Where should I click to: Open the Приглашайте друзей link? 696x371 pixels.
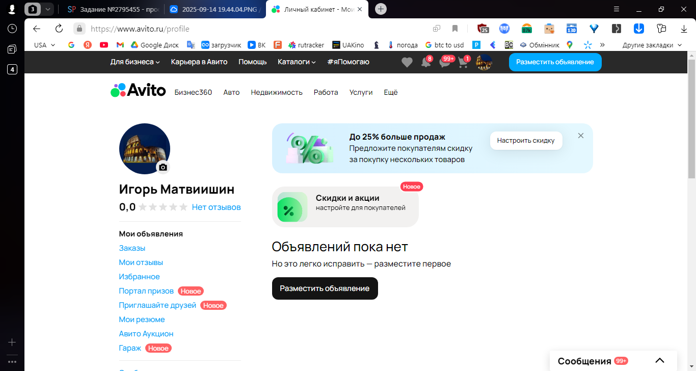tap(157, 305)
